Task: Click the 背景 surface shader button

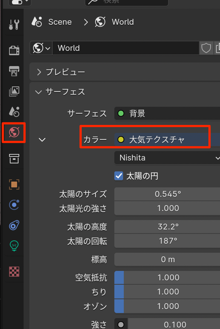Action: tap(167, 114)
